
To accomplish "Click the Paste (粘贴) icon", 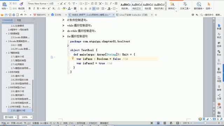I will point(5,4).
